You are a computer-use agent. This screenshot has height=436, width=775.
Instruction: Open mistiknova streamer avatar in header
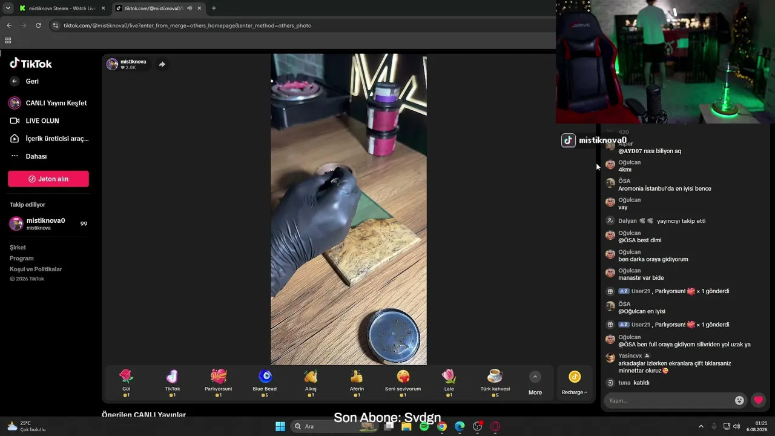pyautogui.click(x=112, y=64)
